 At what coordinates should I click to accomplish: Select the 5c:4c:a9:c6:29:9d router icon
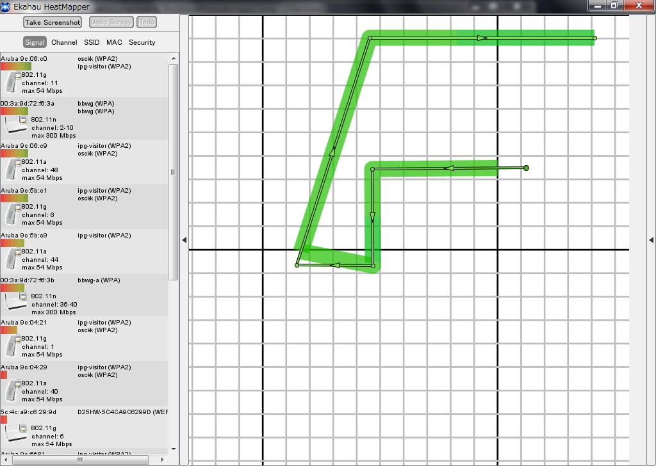(x=15, y=433)
